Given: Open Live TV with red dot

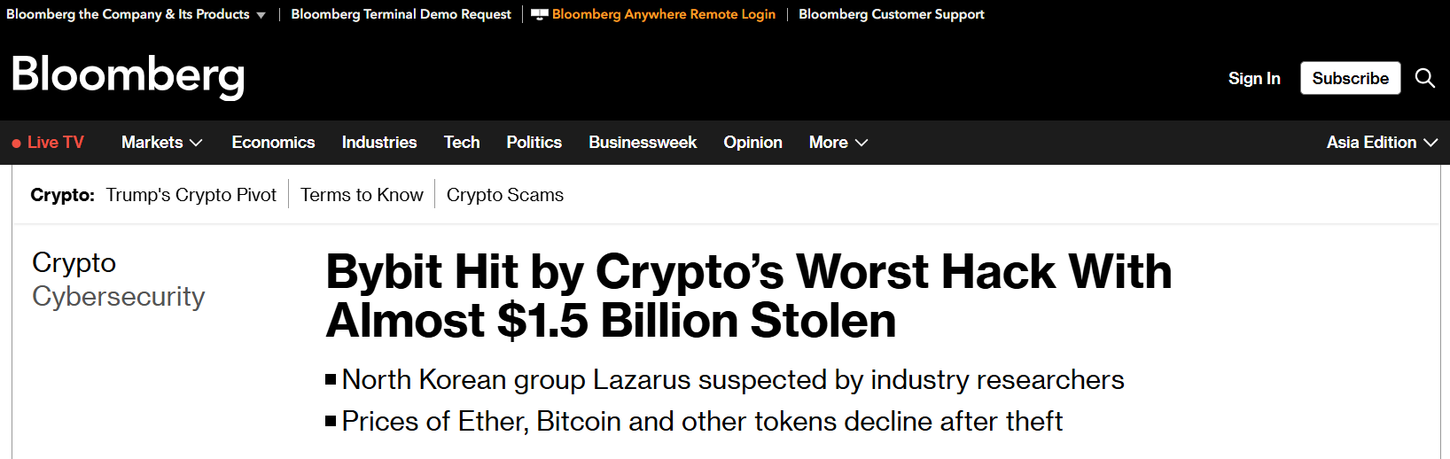Looking at the screenshot, I should (x=48, y=143).
